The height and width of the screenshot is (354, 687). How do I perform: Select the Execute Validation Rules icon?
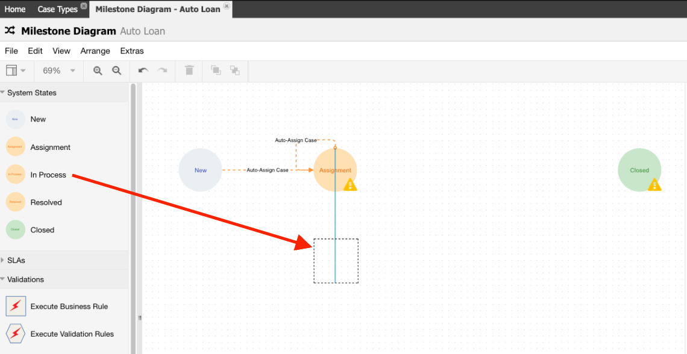[x=16, y=334]
